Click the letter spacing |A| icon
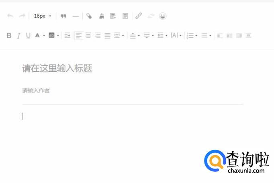Image resolution: width=274 pixels, height=183 pixels. [174, 35]
